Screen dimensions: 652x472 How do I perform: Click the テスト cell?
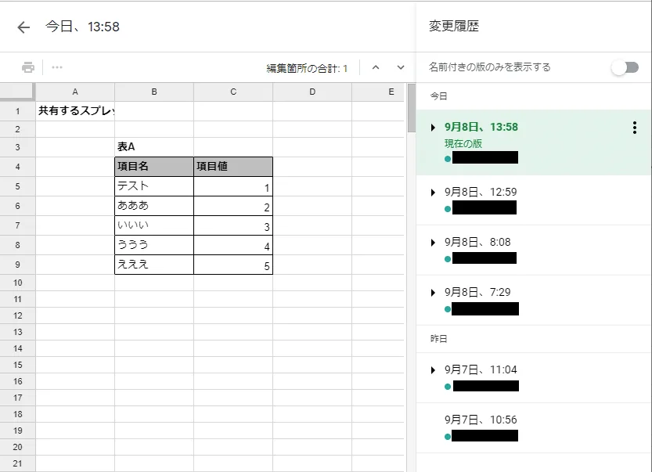pyautogui.click(x=154, y=186)
